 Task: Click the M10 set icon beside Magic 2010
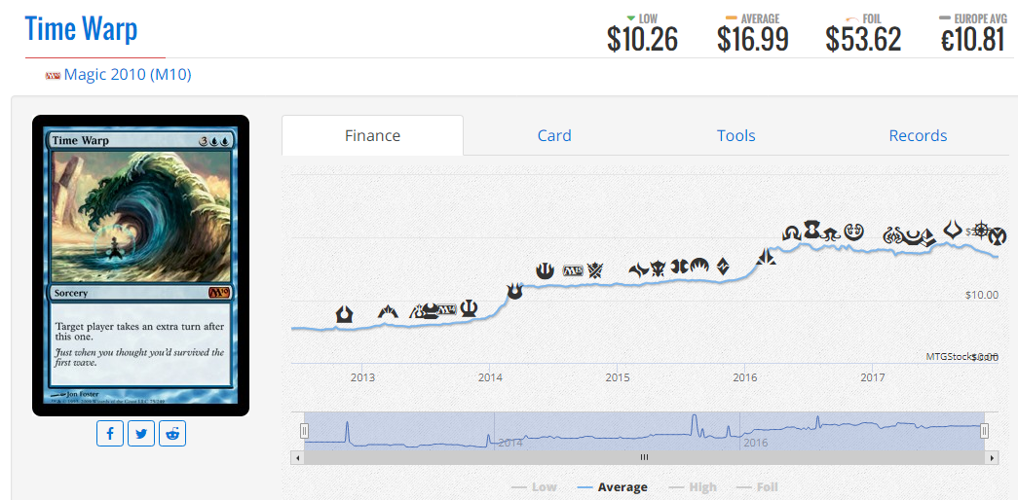pyautogui.click(x=53, y=75)
